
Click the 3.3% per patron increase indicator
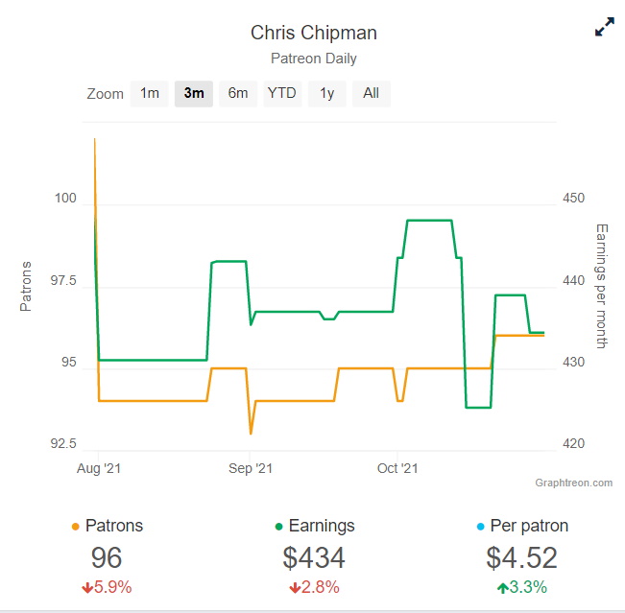pos(522,587)
